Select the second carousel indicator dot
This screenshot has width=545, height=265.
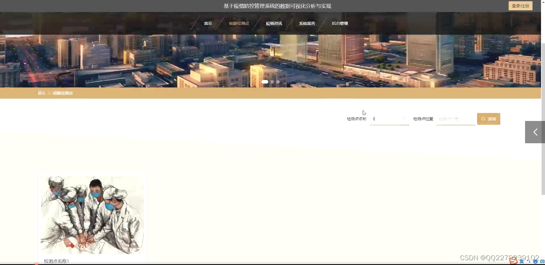(272, 81)
